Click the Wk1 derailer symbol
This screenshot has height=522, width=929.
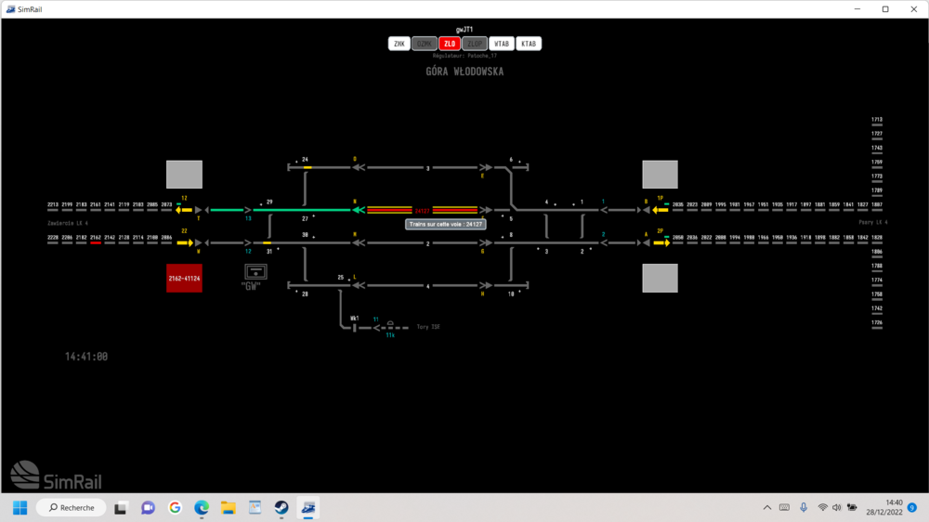(x=355, y=327)
